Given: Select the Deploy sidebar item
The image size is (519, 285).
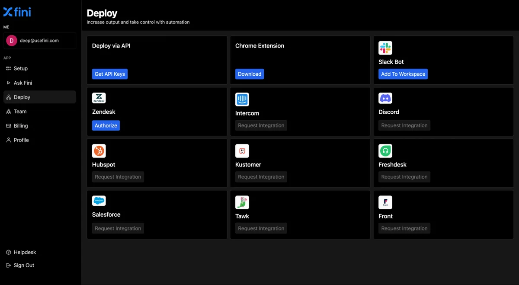Looking at the screenshot, I should coord(40,97).
